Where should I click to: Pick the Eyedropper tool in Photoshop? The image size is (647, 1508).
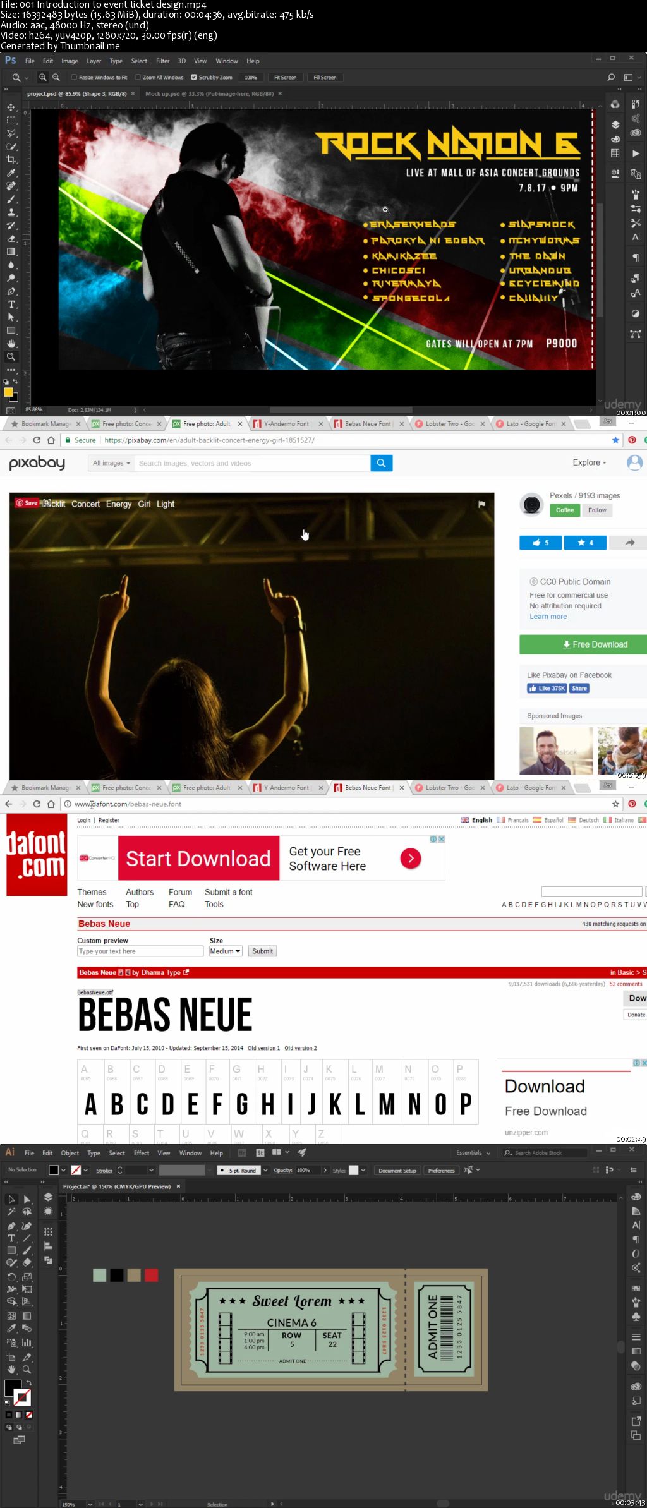click(11, 173)
